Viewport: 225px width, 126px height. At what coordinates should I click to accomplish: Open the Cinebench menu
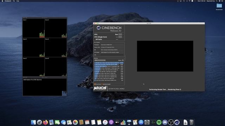[x=8, y=1]
